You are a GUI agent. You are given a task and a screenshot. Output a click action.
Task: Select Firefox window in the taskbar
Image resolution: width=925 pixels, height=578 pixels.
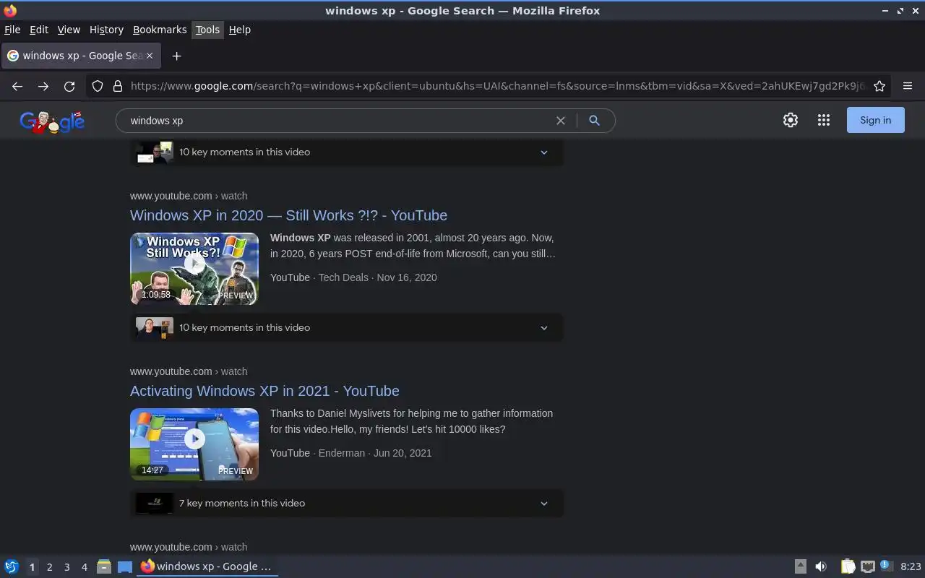pos(207,566)
